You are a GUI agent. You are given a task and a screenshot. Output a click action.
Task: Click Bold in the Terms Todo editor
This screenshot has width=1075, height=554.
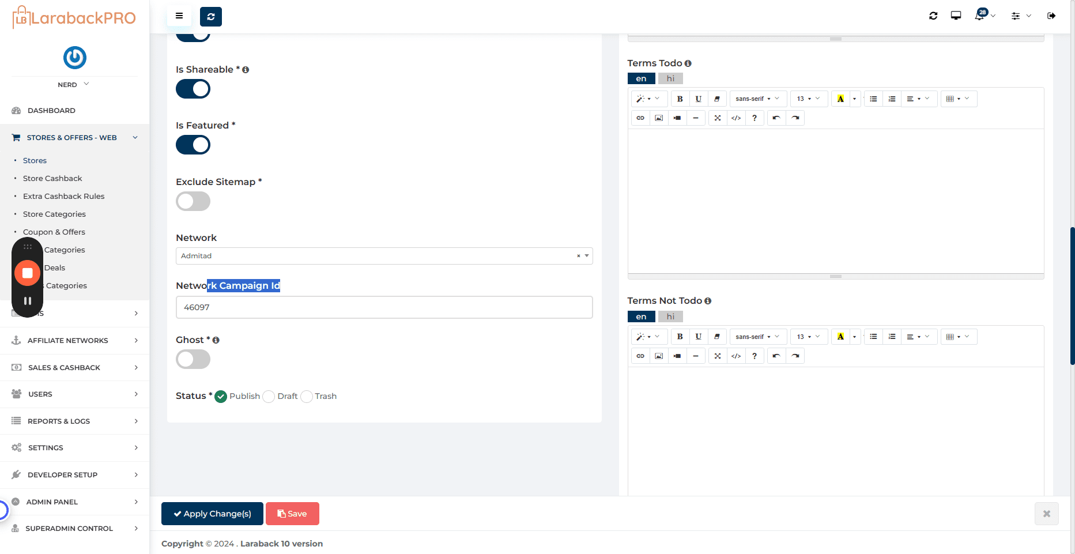(680, 99)
